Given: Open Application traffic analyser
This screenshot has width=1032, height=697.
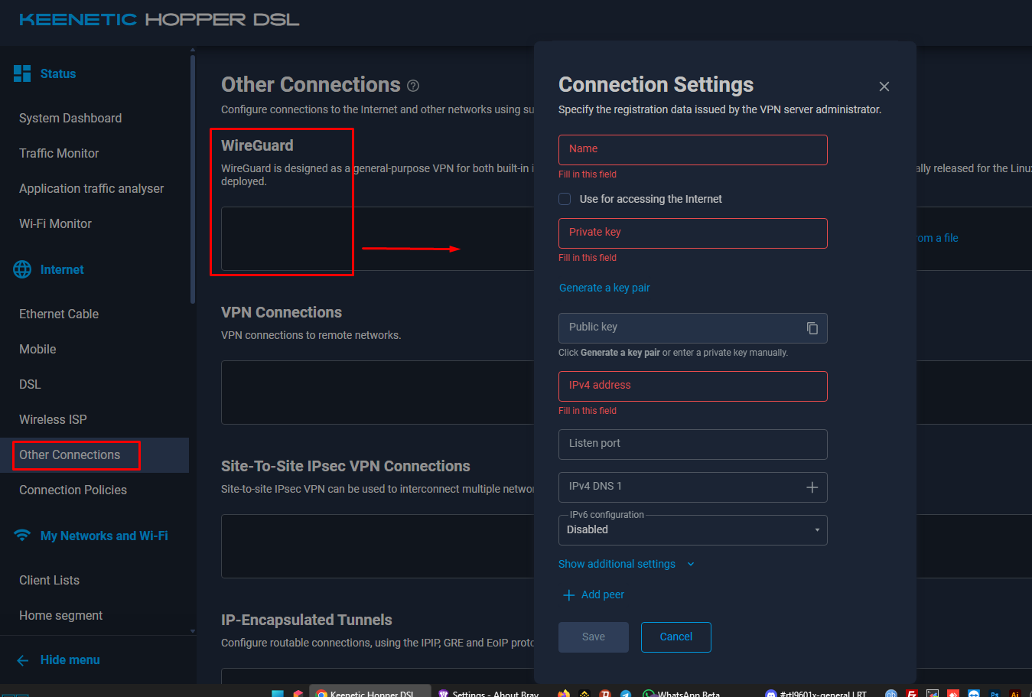Looking at the screenshot, I should pyautogui.click(x=91, y=188).
